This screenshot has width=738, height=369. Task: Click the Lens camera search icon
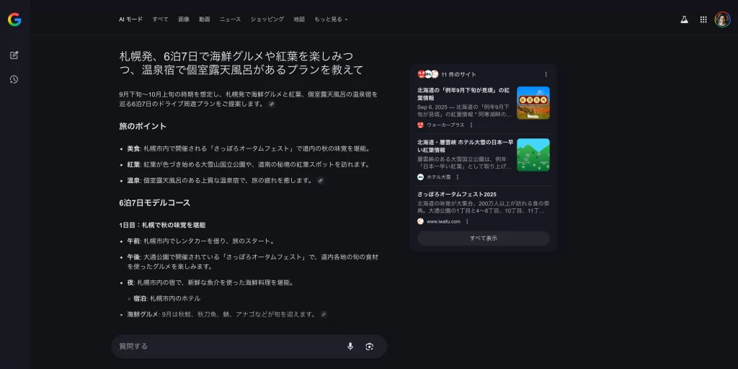(370, 347)
